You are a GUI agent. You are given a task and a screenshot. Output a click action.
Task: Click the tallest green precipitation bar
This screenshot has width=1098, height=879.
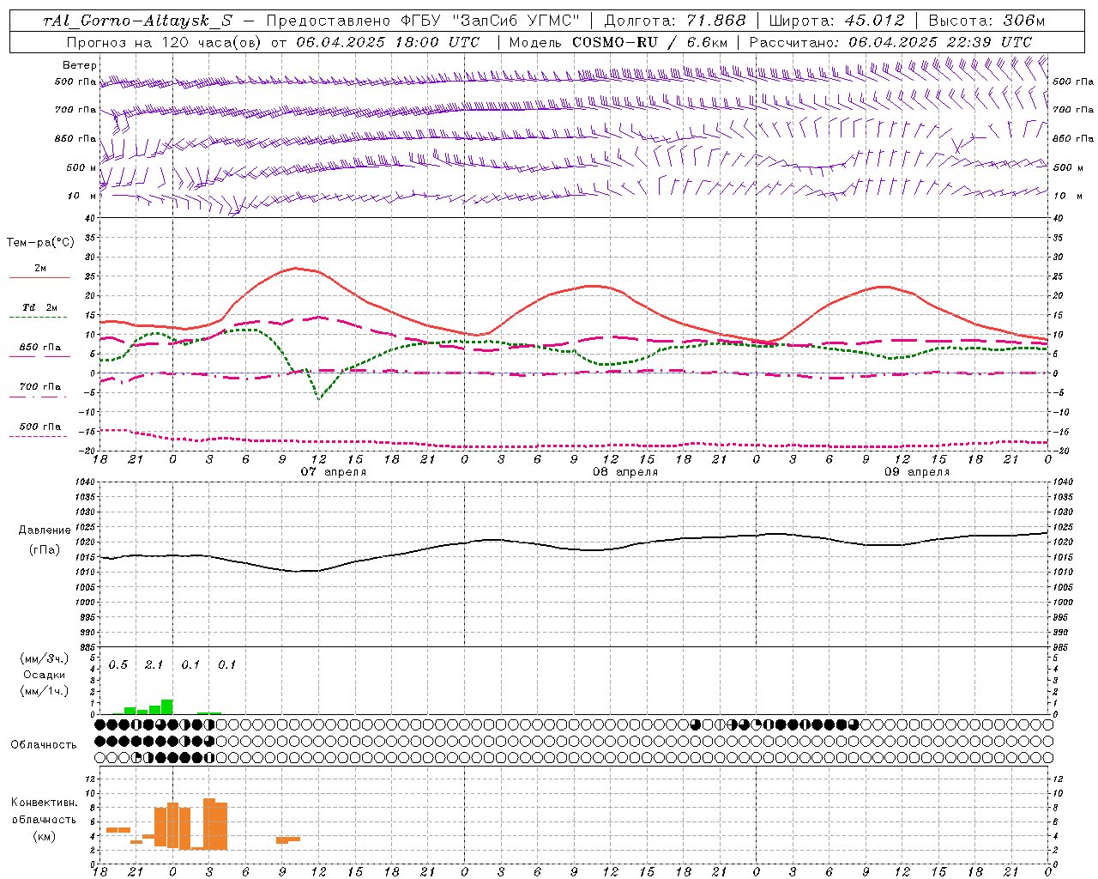(x=167, y=707)
